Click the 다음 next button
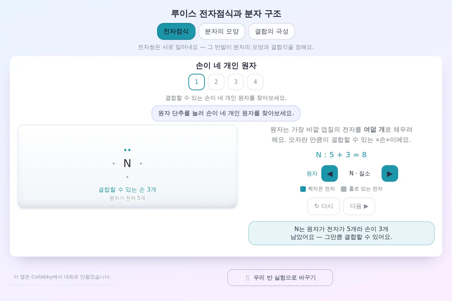 click(x=359, y=206)
